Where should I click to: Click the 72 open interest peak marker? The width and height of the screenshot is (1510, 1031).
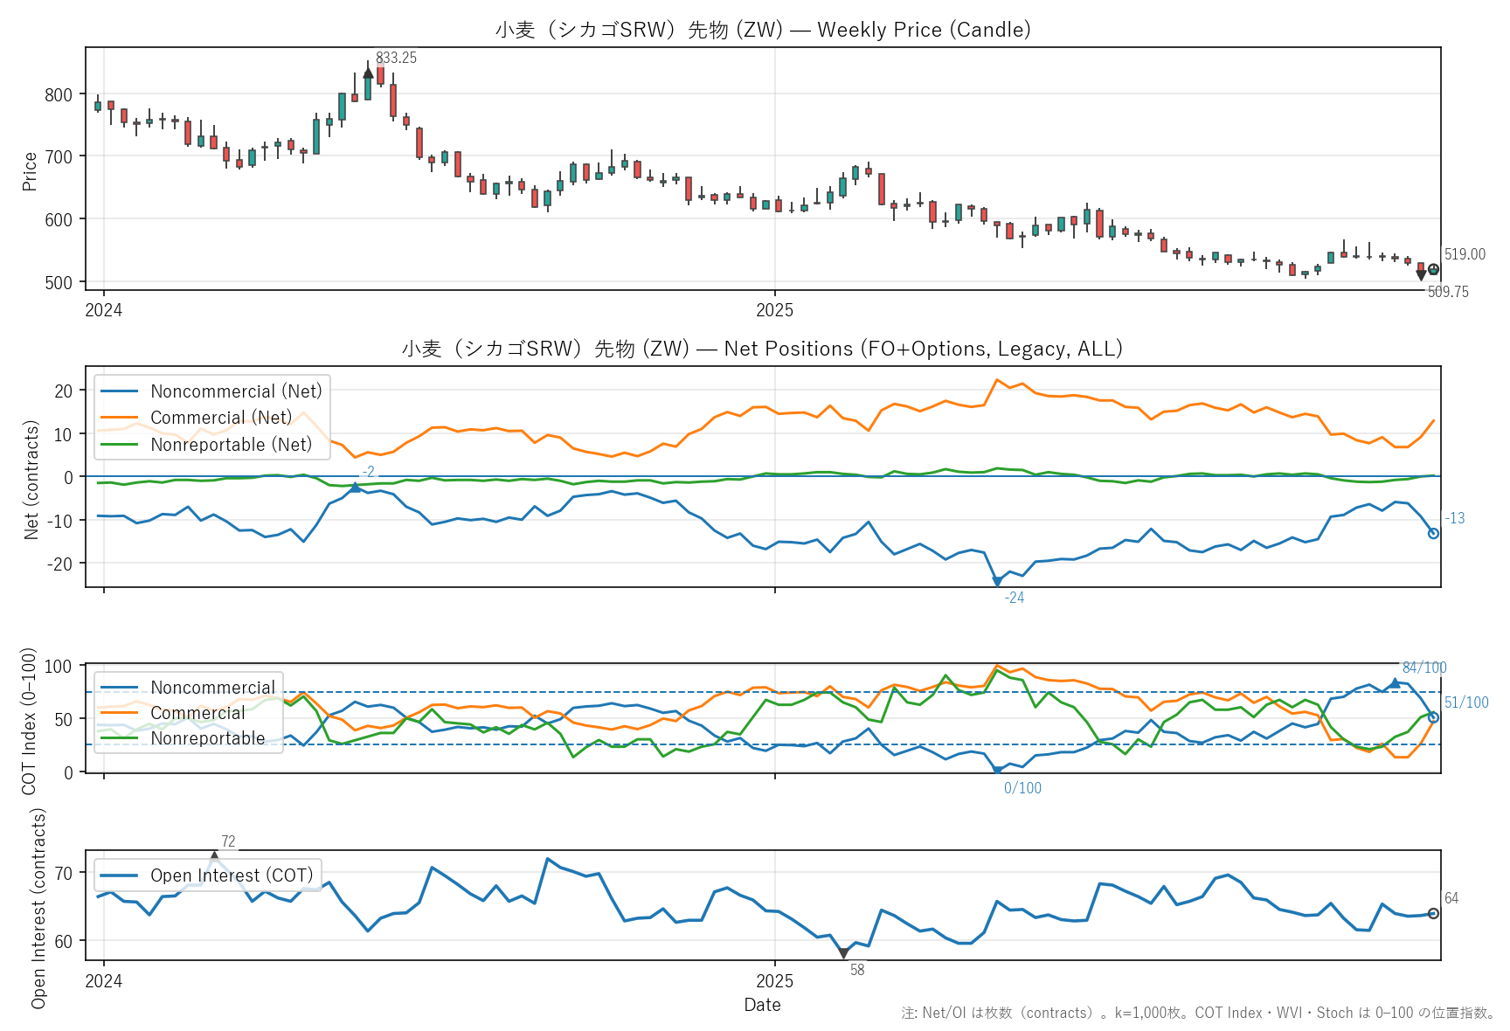click(x=214, y=856)
